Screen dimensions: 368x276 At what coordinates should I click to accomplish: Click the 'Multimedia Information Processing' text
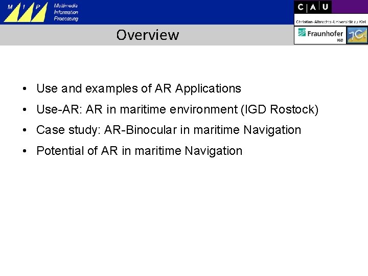coord(66,12)
